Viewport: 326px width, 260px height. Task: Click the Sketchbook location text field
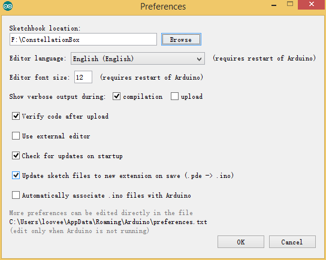click(83, 40)
